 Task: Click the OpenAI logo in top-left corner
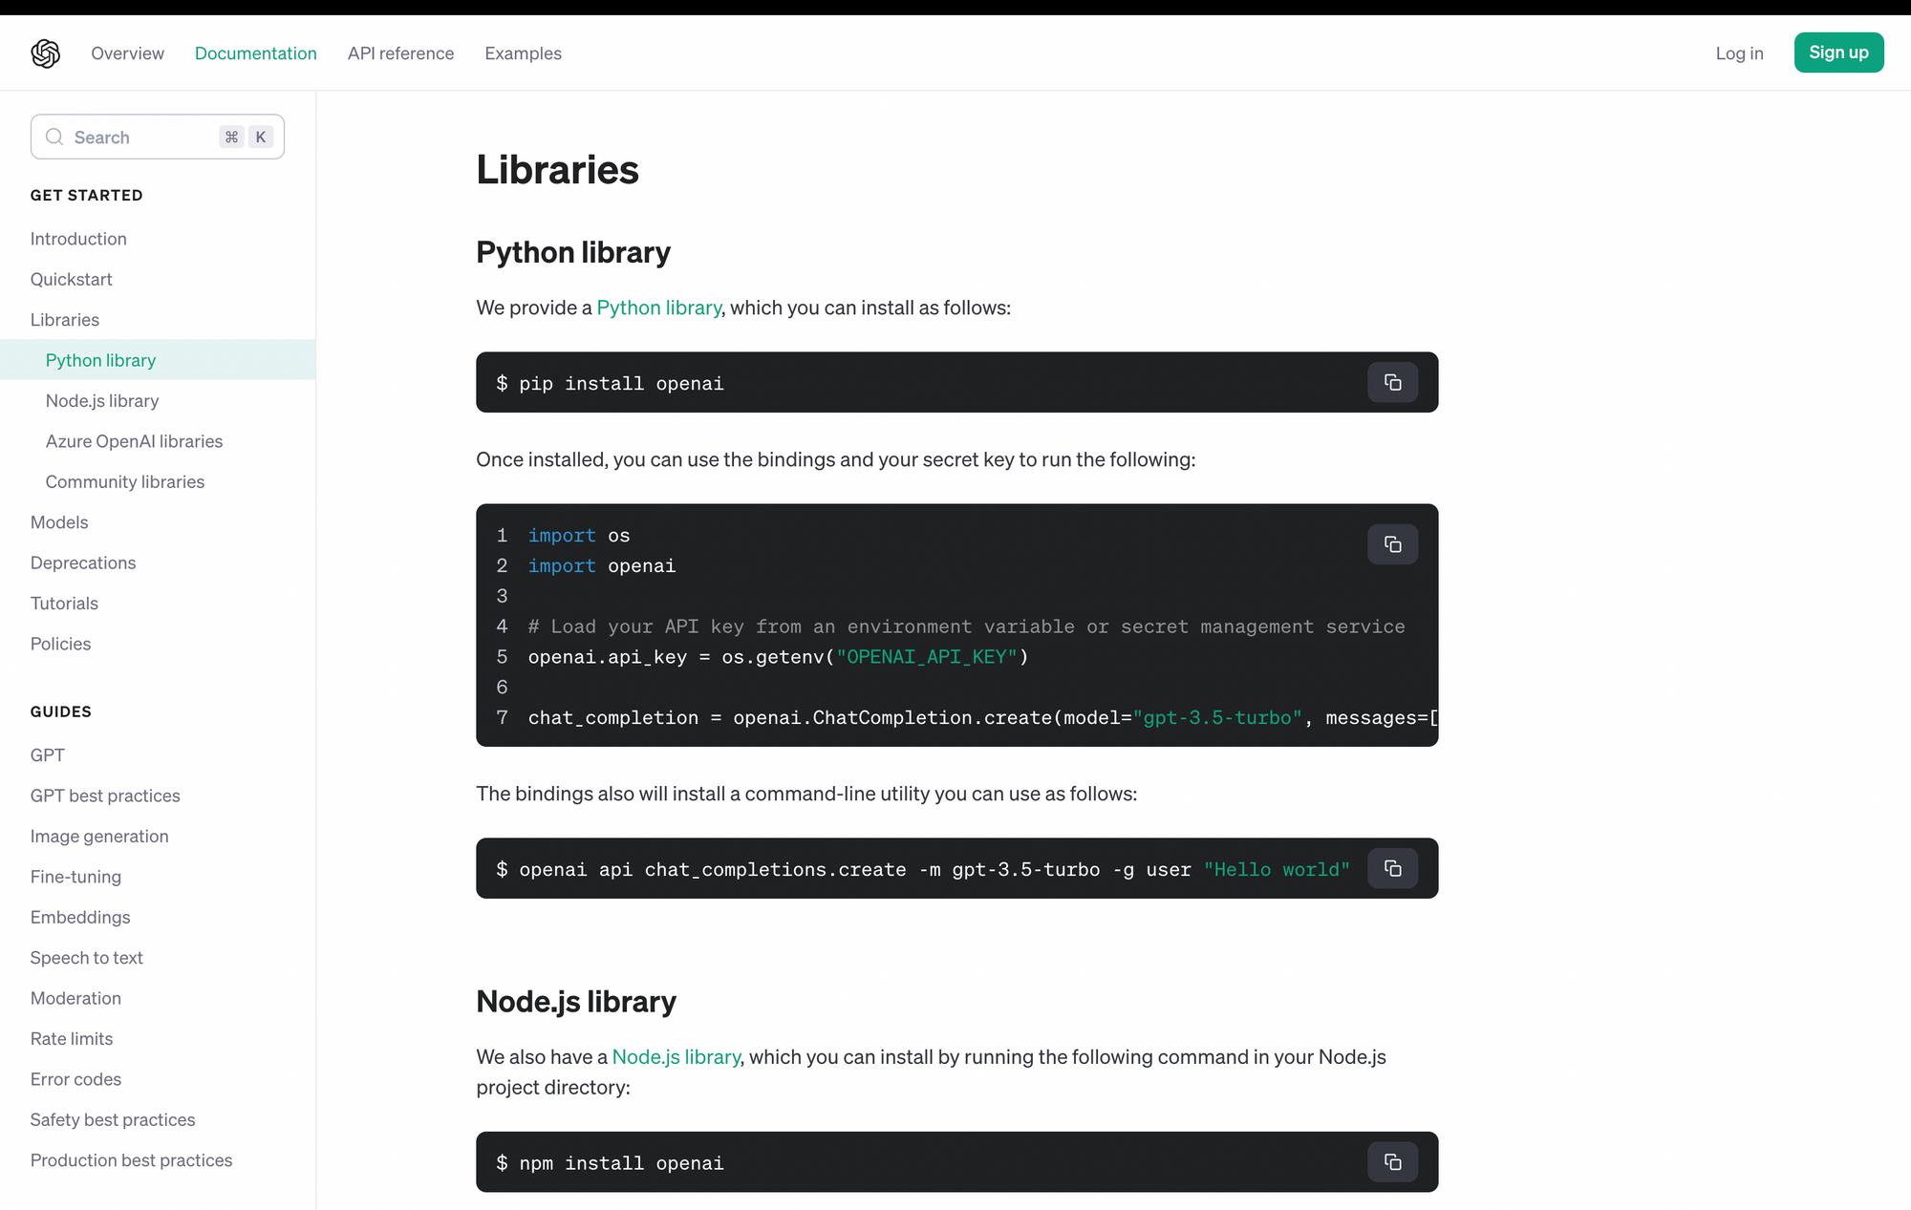46,53
